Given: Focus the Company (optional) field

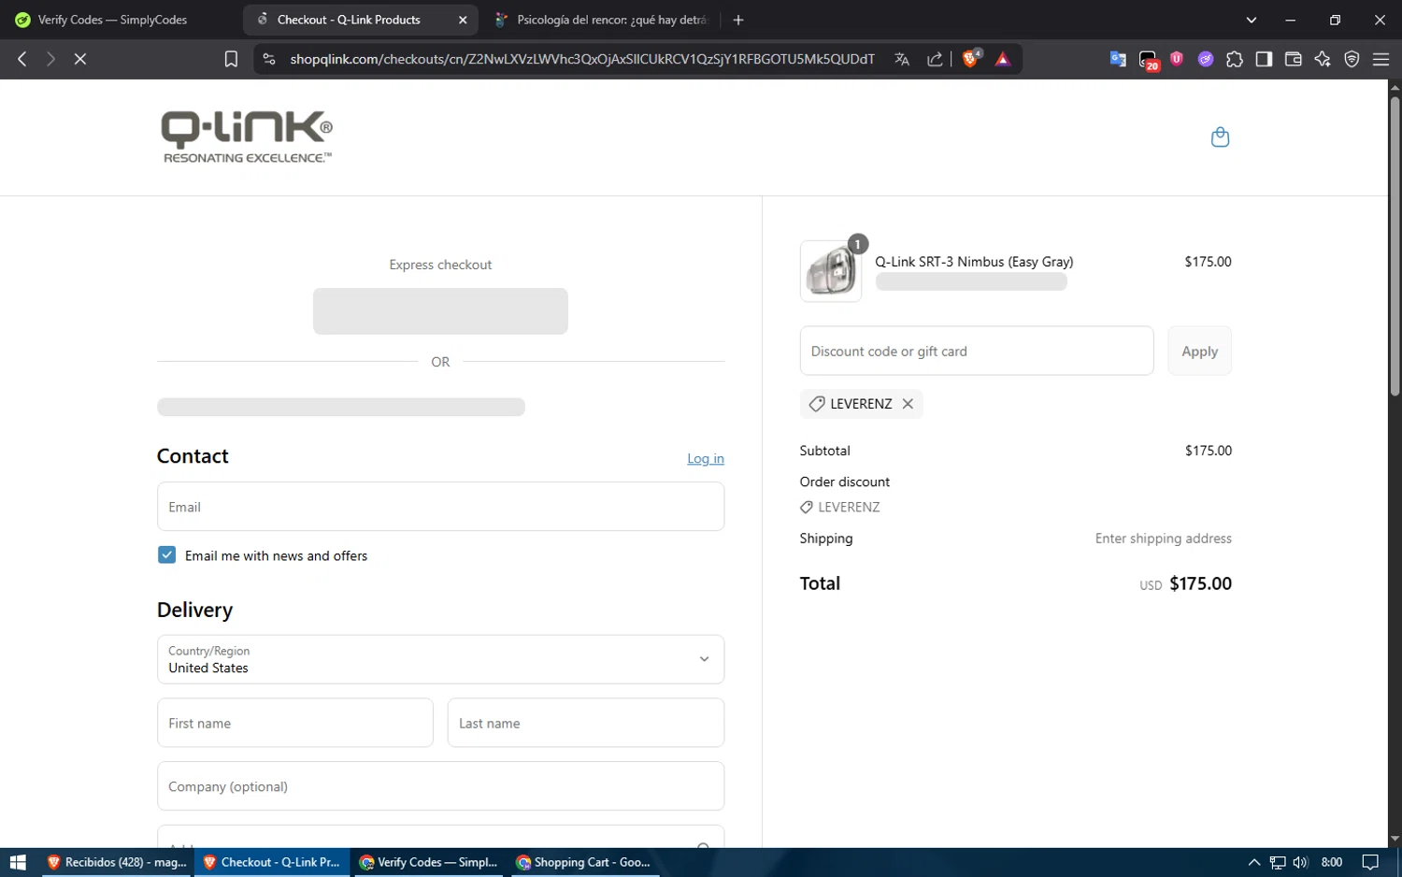Looking at the screenshot, I should [440, 786].
